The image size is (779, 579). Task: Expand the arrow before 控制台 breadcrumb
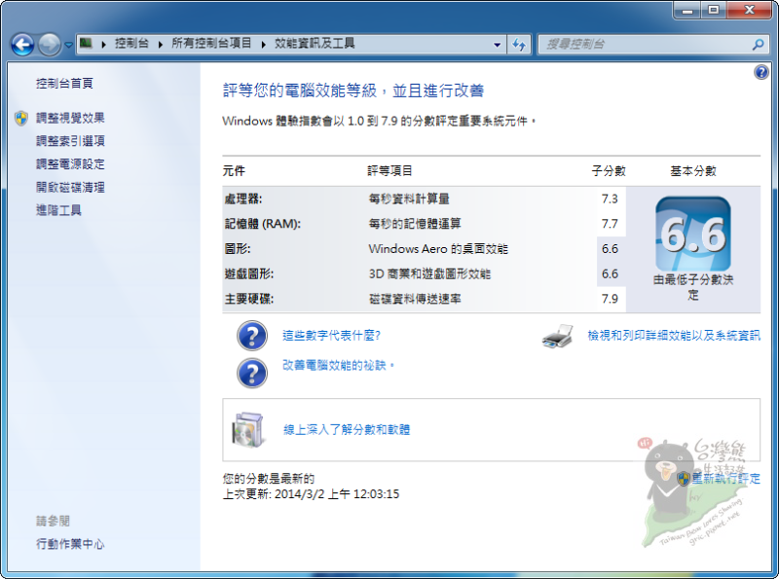(104, 44)
